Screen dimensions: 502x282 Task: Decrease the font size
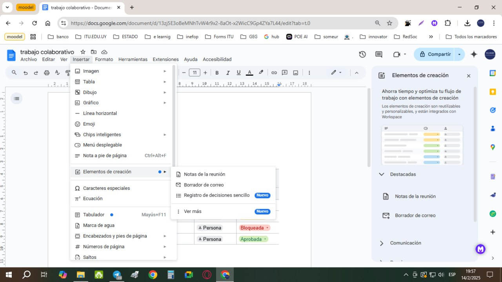tap(184, 73)
